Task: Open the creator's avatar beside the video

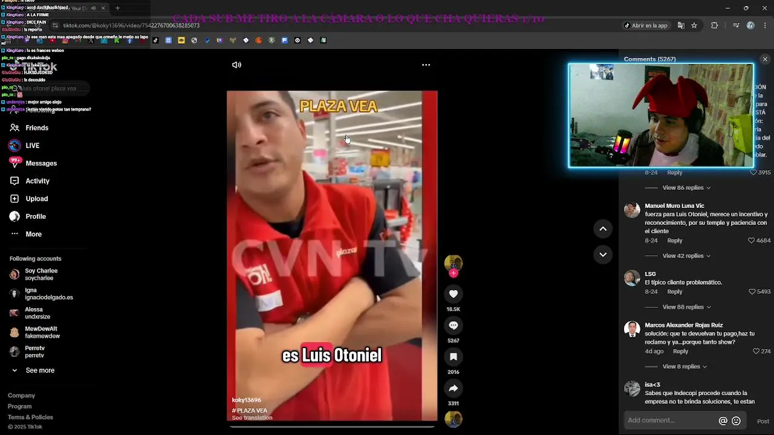Action: [x=453, y=263]
